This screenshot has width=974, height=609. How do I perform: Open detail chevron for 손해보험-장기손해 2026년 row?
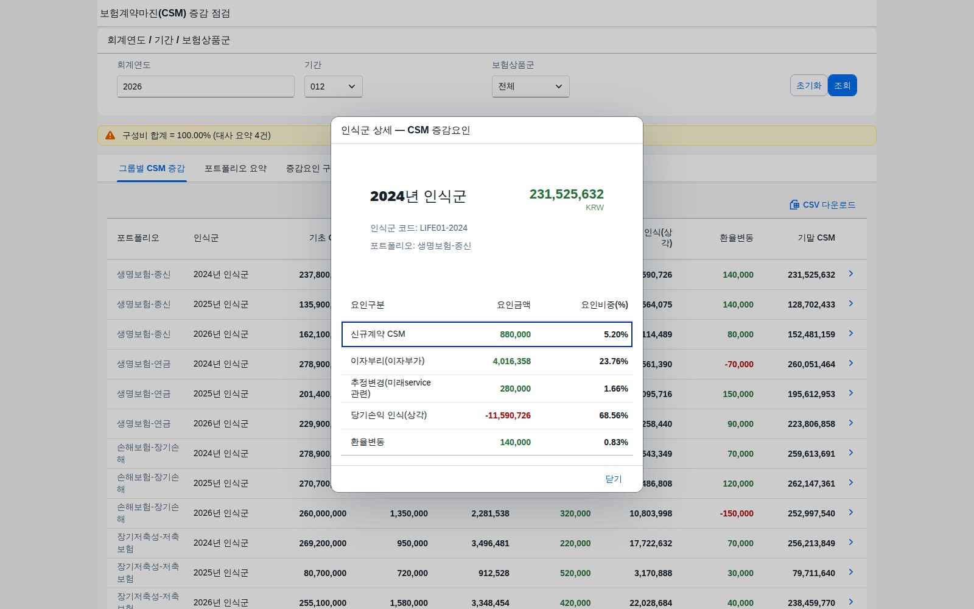click(x=851, y=513)
